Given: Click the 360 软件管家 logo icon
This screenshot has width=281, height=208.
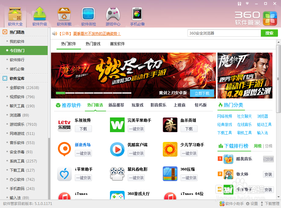Looking at the screenshot, I should pyautogui.click(x=270, y=18).
